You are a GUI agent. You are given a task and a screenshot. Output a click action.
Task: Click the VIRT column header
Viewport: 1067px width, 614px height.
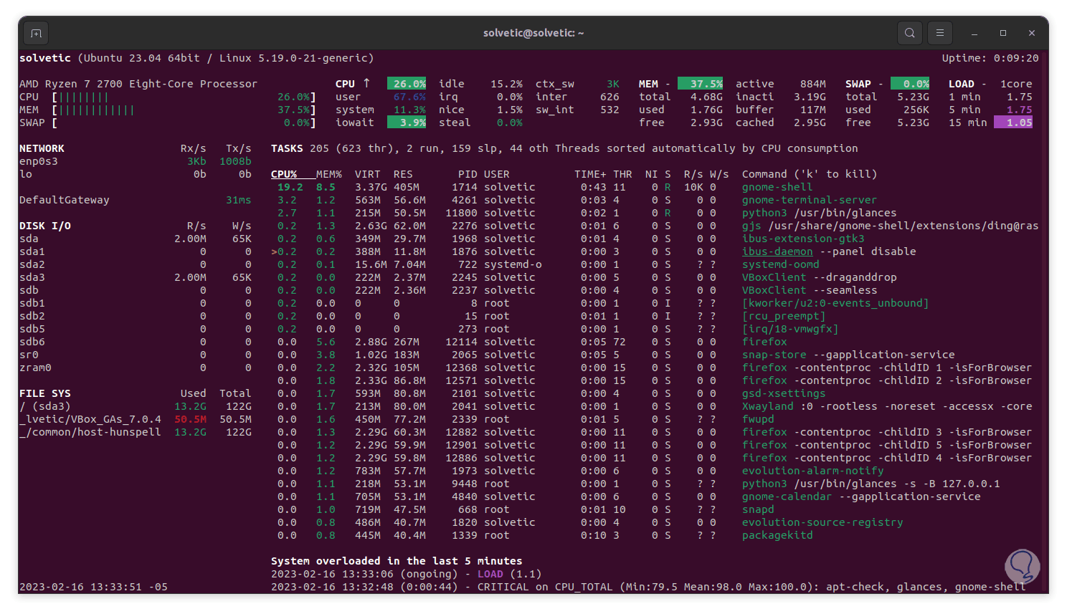(x=368, y=174)
